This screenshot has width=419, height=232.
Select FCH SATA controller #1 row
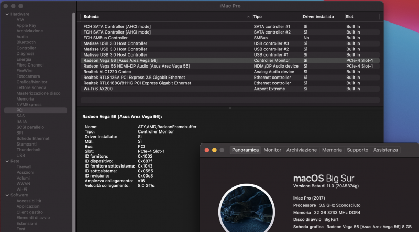pyautogui.click(x=230, y=26)
